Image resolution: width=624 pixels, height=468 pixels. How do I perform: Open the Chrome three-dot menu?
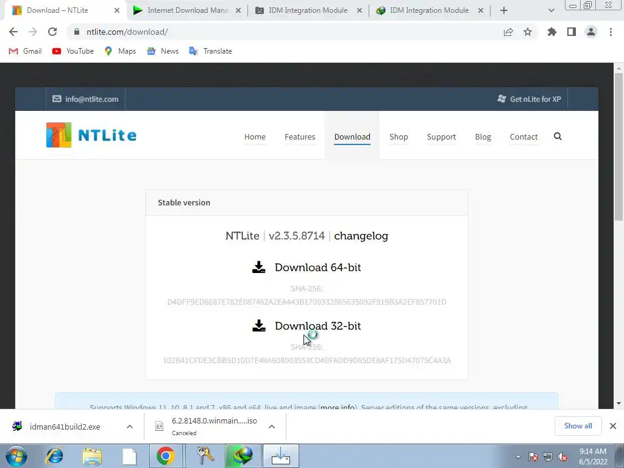611,32
